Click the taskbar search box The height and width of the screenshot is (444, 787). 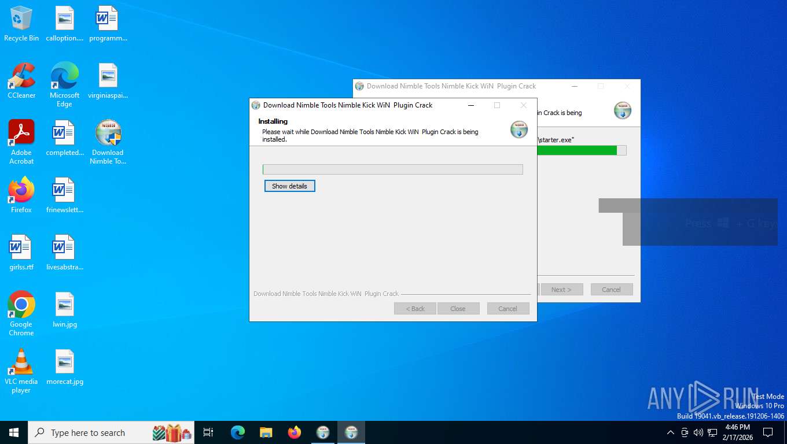click(112, 432)
